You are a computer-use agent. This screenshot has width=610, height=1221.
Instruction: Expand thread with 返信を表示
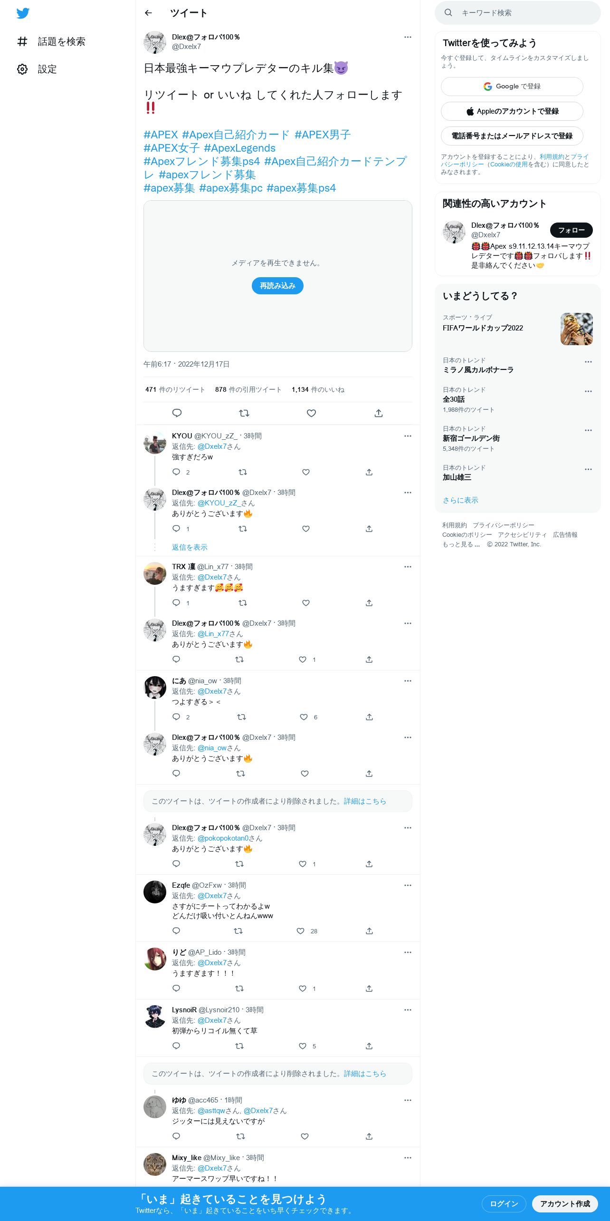click(190, 547)
